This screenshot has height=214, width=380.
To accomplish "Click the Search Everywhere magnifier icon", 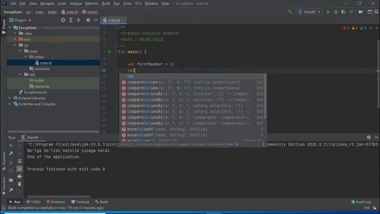I will tap(376, 12).
